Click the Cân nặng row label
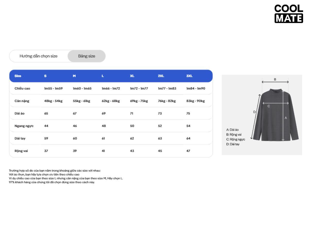Screen dimensions: 309x232 coord(22,101)
